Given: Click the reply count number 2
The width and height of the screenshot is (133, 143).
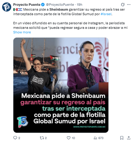Looking at the screenshot, I should click(x=19, y=138).
